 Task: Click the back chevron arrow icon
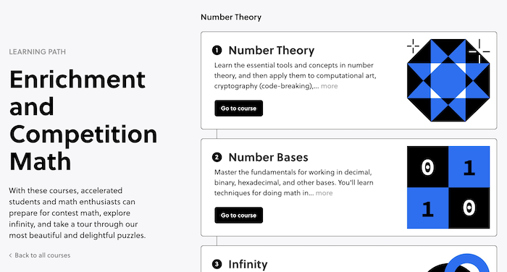tap(10, 255)
